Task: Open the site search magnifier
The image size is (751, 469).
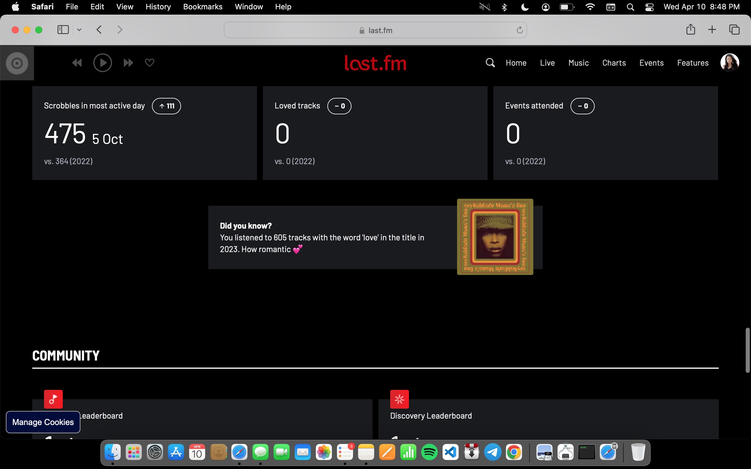Action: (x=490, y=63)
